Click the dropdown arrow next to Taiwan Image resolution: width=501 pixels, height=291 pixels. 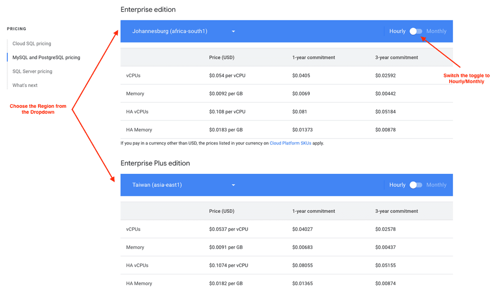click(x=233, y=185)
